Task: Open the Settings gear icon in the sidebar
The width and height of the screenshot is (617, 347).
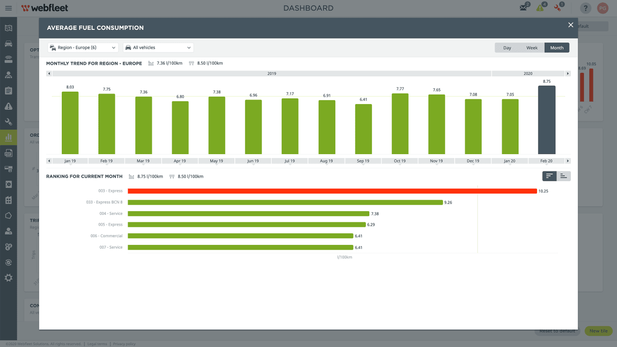Action: (8, 278)
